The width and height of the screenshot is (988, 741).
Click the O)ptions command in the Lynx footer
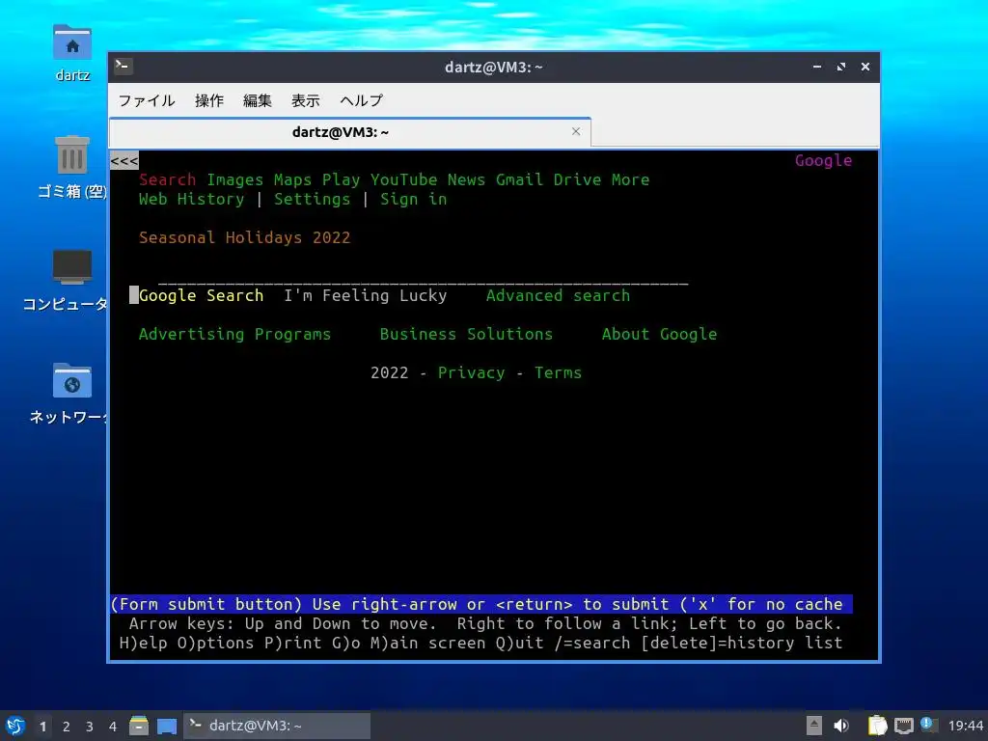(215, 644)
